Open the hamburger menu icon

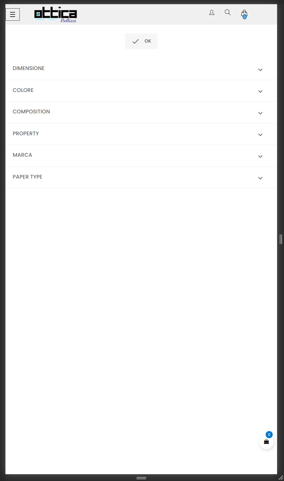pyautogui.click(x=13, y=15)
